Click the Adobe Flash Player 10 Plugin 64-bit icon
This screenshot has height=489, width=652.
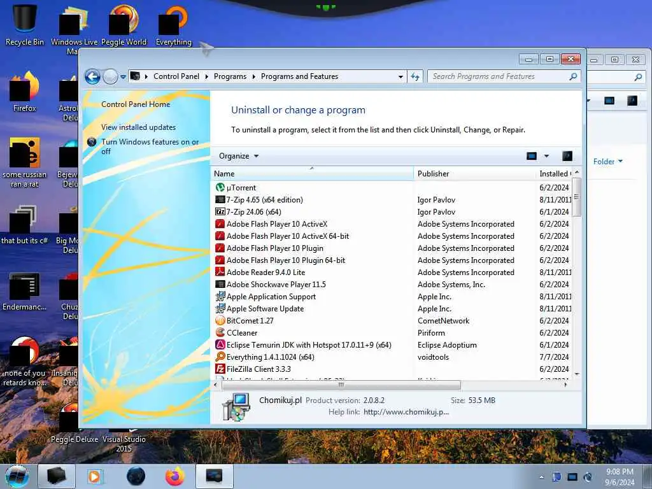[220, 260]
